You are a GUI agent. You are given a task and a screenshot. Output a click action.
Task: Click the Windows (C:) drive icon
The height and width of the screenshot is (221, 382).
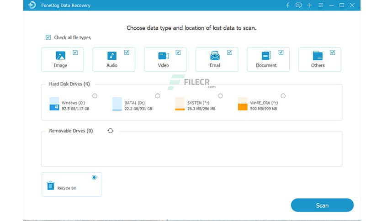pos(54,104)
